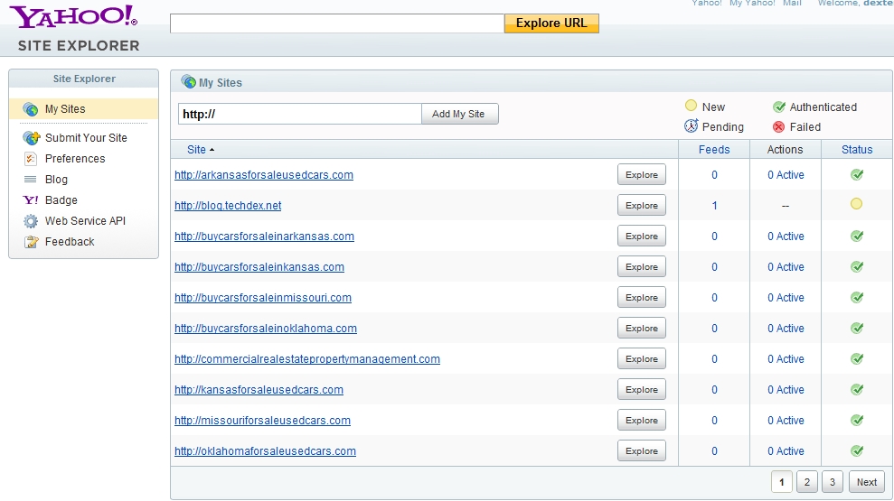Sort by the Status column header
The image size is (894, 501).
pyautogui.click(x=857, y=150)
